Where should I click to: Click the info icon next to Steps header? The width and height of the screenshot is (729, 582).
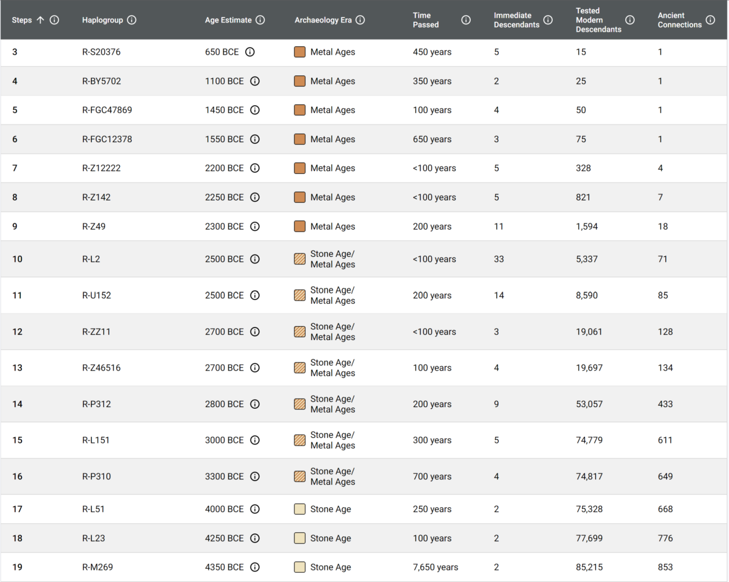coord(54,20)
